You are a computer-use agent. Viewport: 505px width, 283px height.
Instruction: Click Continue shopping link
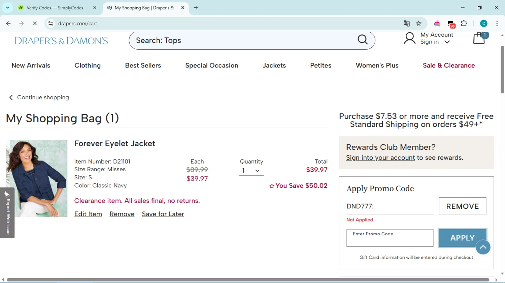(39, 97)
